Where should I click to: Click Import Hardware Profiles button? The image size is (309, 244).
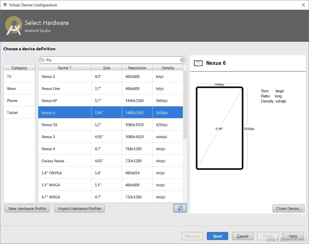pos(80,208)
